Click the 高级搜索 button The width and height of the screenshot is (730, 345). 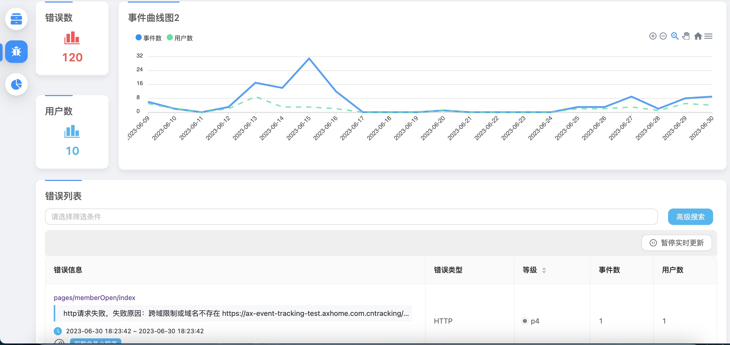[x=690, y=217]
